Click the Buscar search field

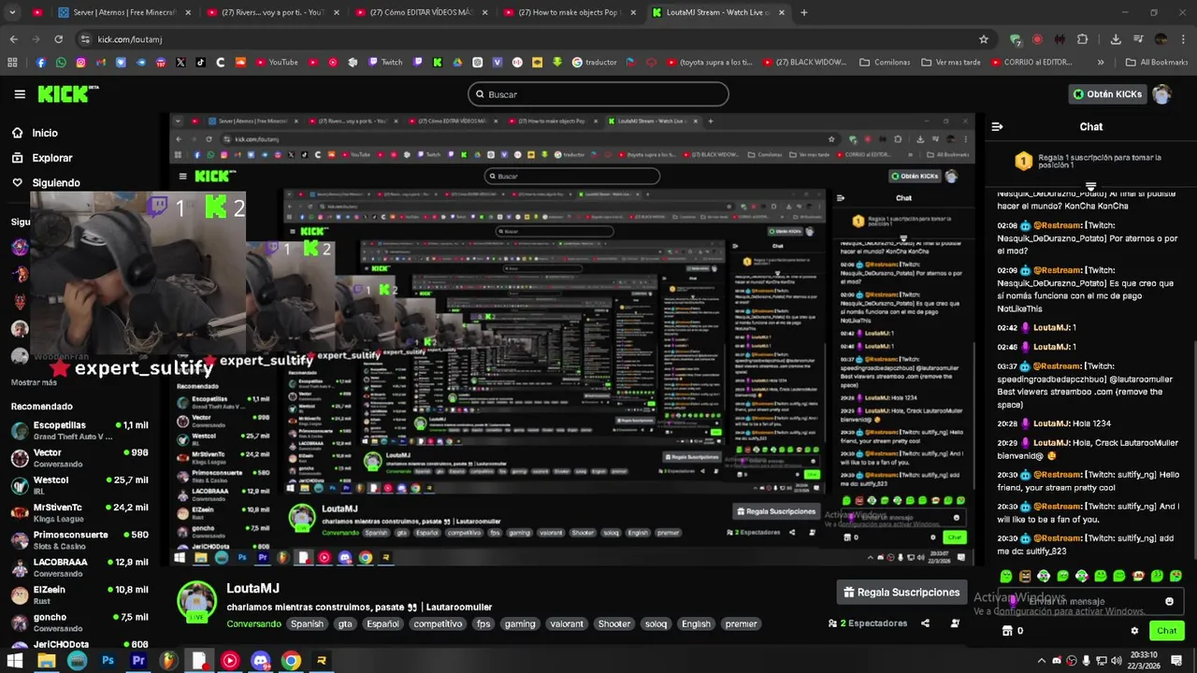pos(598,94)
